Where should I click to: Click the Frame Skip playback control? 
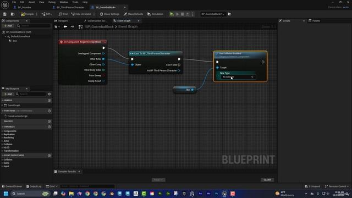point(177,14)
